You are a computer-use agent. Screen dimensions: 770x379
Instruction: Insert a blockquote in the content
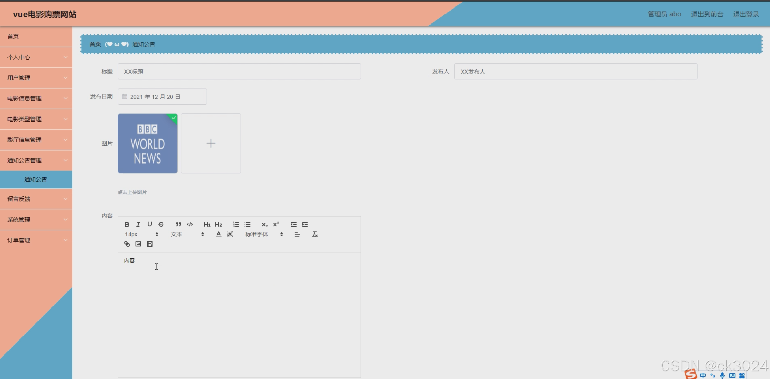tap(178, 224)
